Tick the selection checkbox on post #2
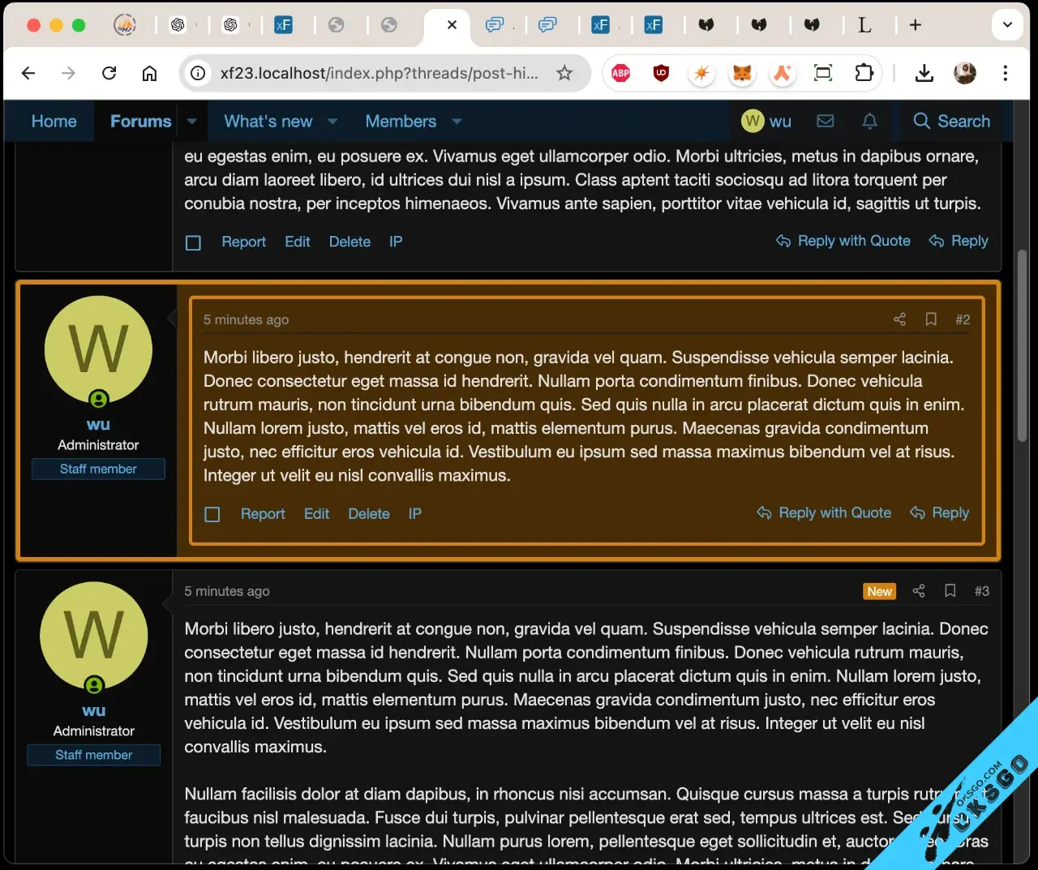The width and height of the screenshot is (1038, 870). pyautogui.click(x=212, y=514)
